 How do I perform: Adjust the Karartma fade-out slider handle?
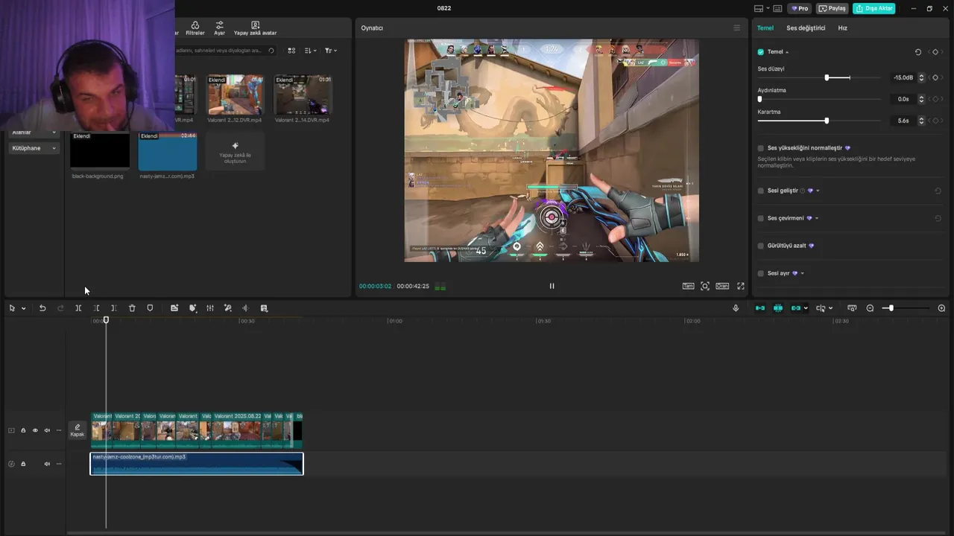(x=827, y=121)
